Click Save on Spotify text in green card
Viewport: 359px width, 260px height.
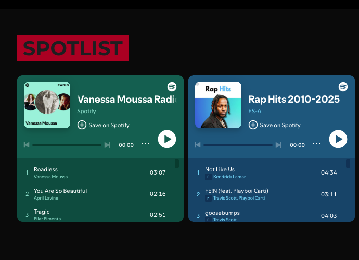pyautogui.click(x=109, y=125)
